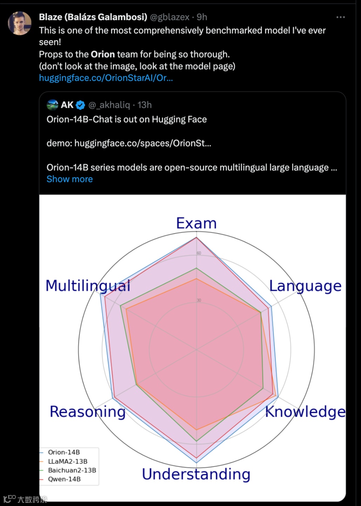The width and height of the screenshot is (361, 506).
Task: Select the Qwen-14B legend entry
Action: [64, 479]
